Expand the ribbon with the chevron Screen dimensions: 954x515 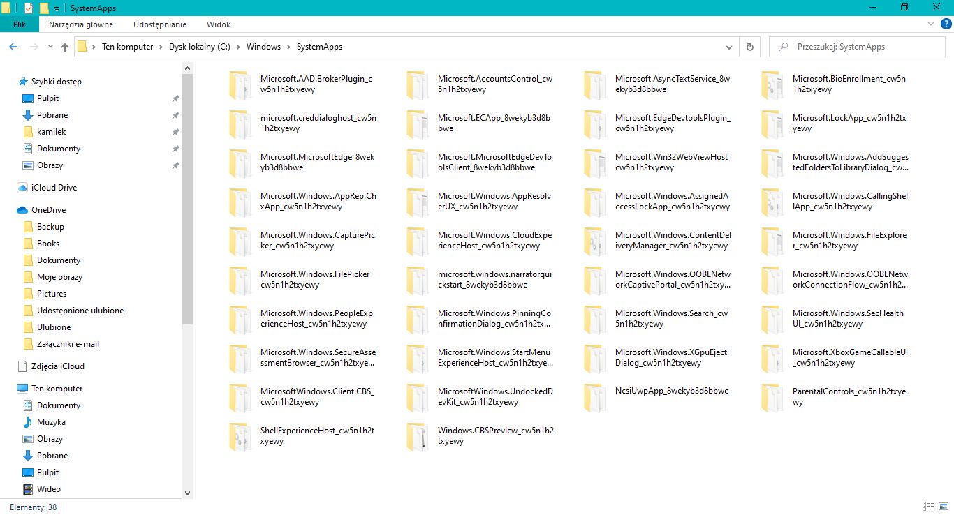tap(931, 24)
